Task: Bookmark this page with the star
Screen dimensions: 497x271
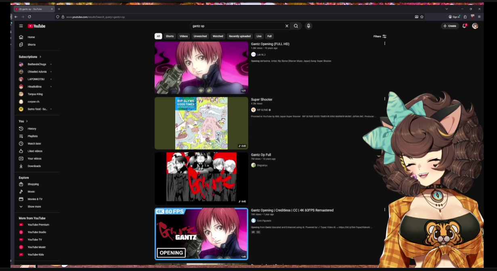Action: 422,17
